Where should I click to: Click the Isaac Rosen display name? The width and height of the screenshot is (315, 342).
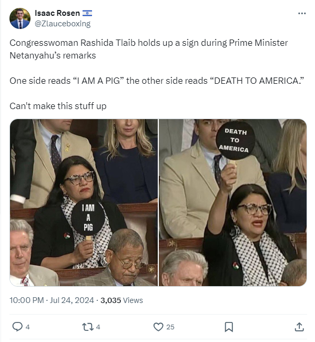(x=57, y=13)
